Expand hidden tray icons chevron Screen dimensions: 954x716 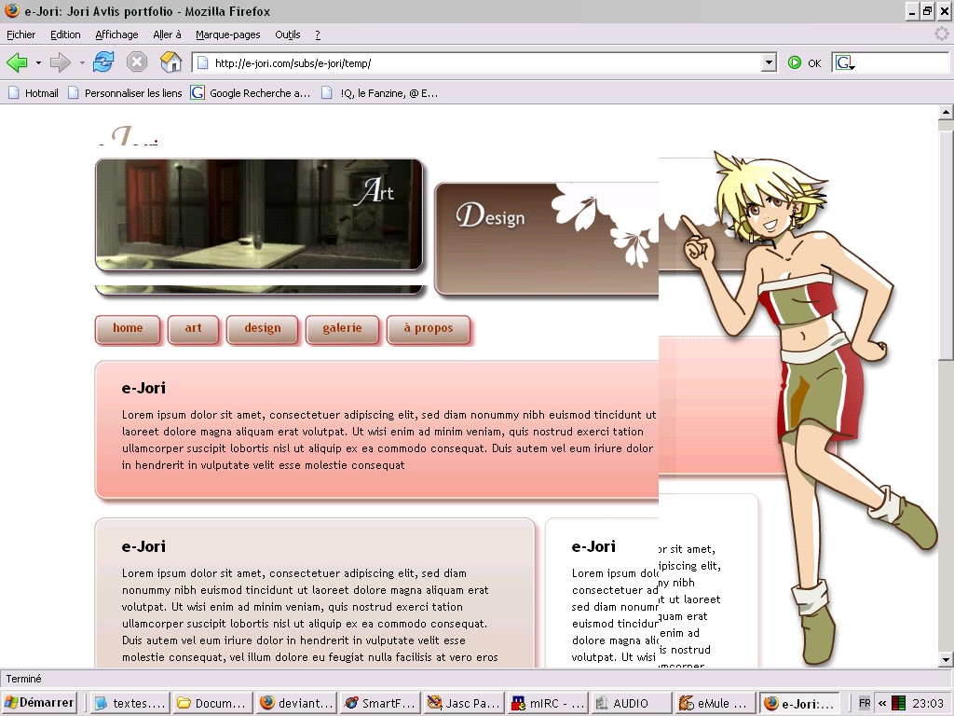(x=882, y=703)
